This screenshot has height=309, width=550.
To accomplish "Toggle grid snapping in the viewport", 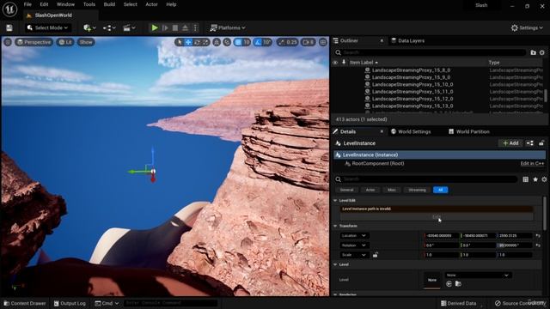I will (238, 42).
